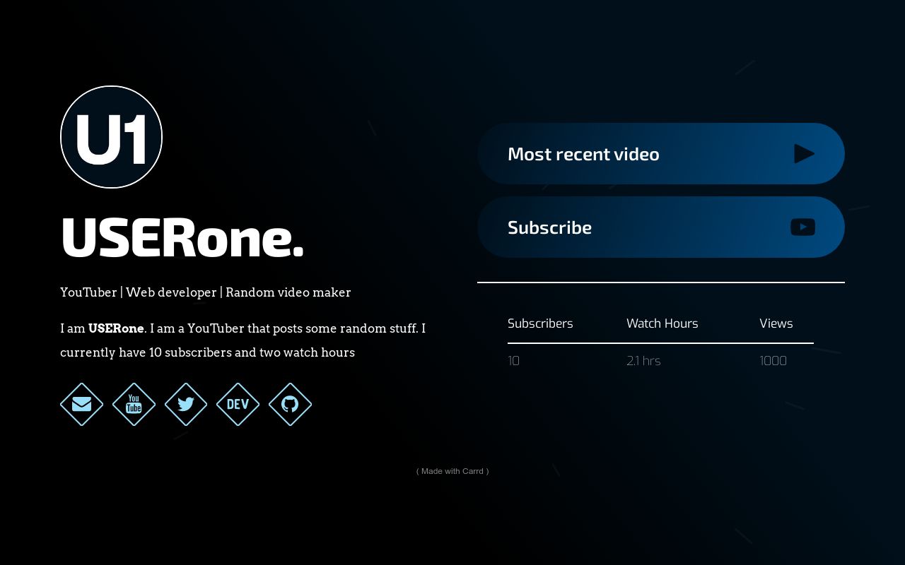This screenshot has width=905, height=565.
Task: Select the Watch Hours column header
Action: point(662,323)
